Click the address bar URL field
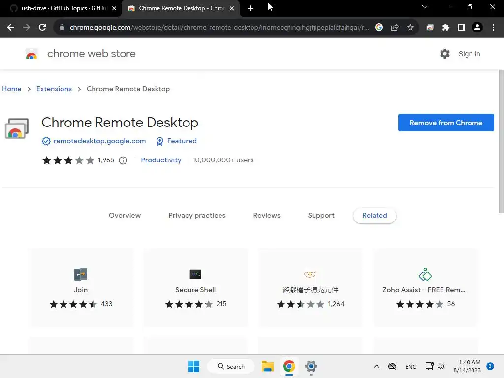 (x=219, y=28)
